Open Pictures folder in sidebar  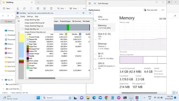(x=9, y=44)
